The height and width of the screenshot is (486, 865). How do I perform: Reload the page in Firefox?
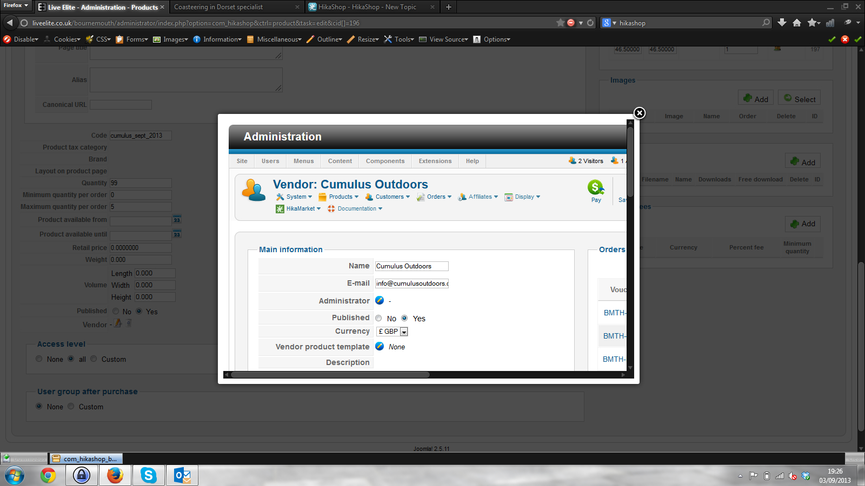coord(590,23)
